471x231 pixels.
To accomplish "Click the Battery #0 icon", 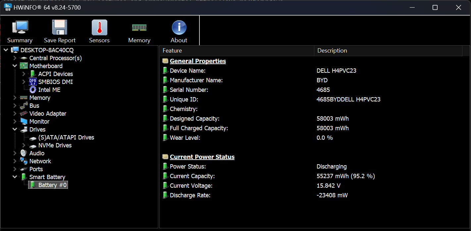I will [x=33, y=185].
